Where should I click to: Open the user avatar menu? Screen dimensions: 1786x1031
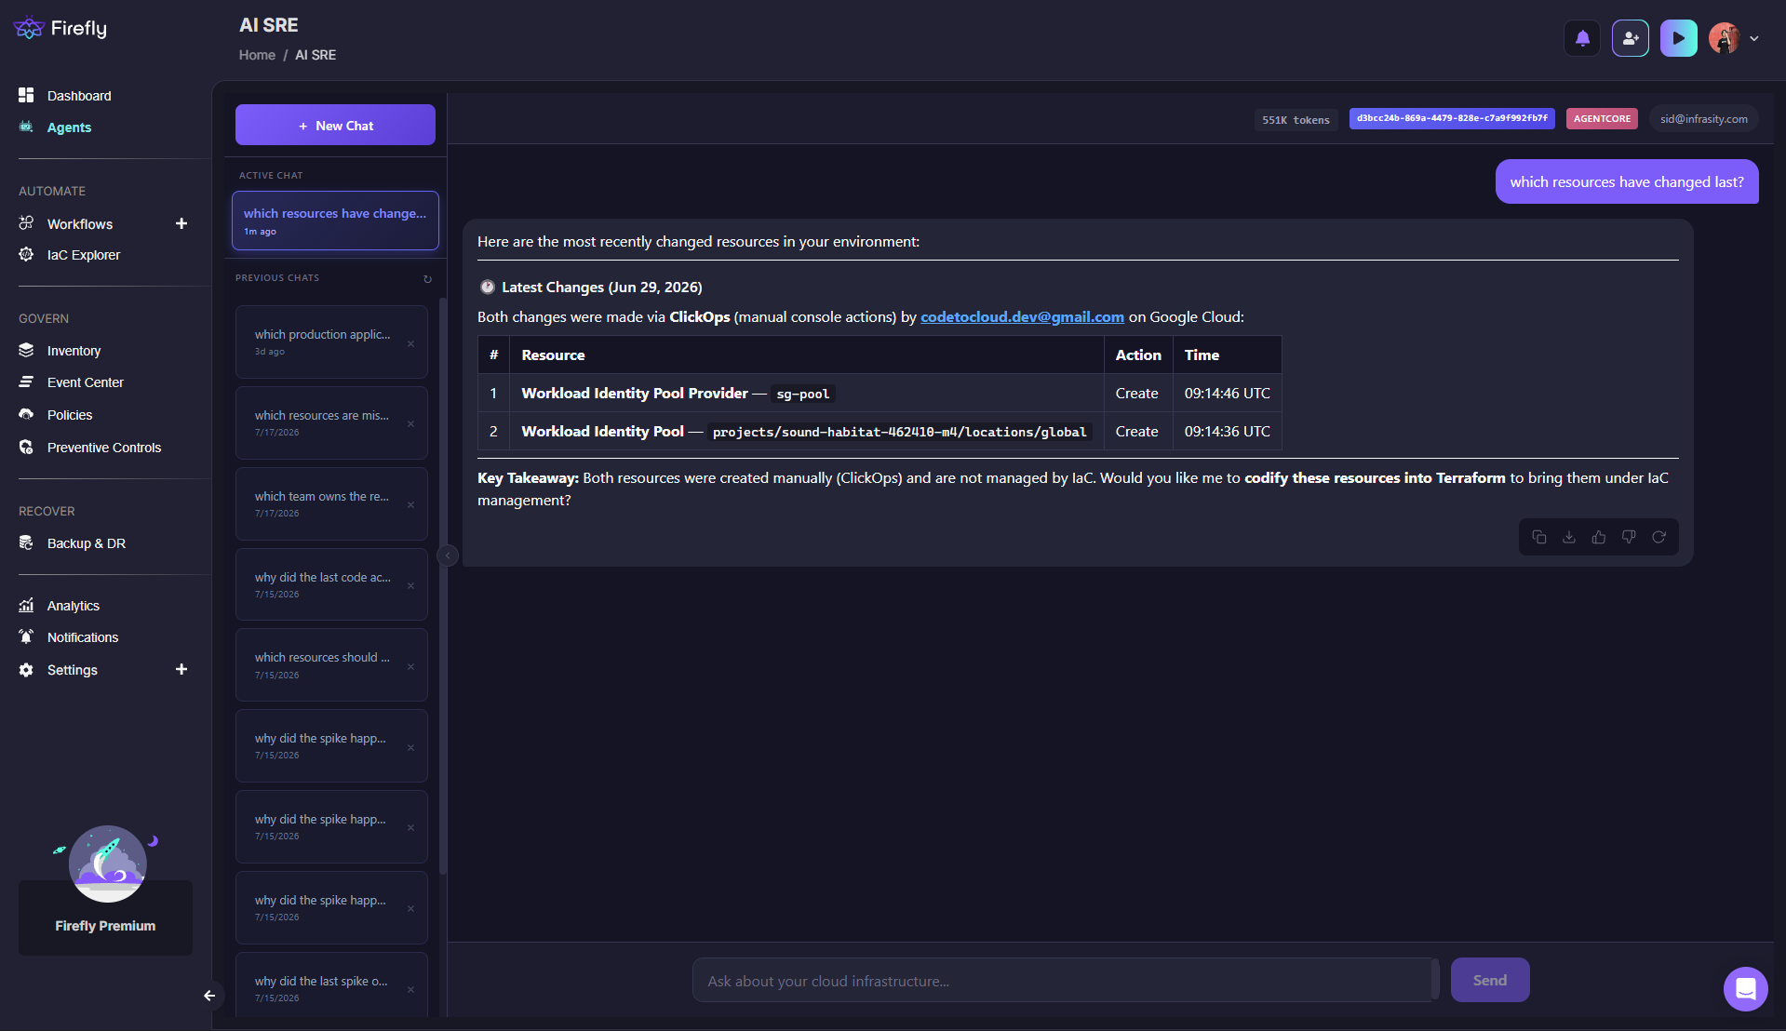1734,39
